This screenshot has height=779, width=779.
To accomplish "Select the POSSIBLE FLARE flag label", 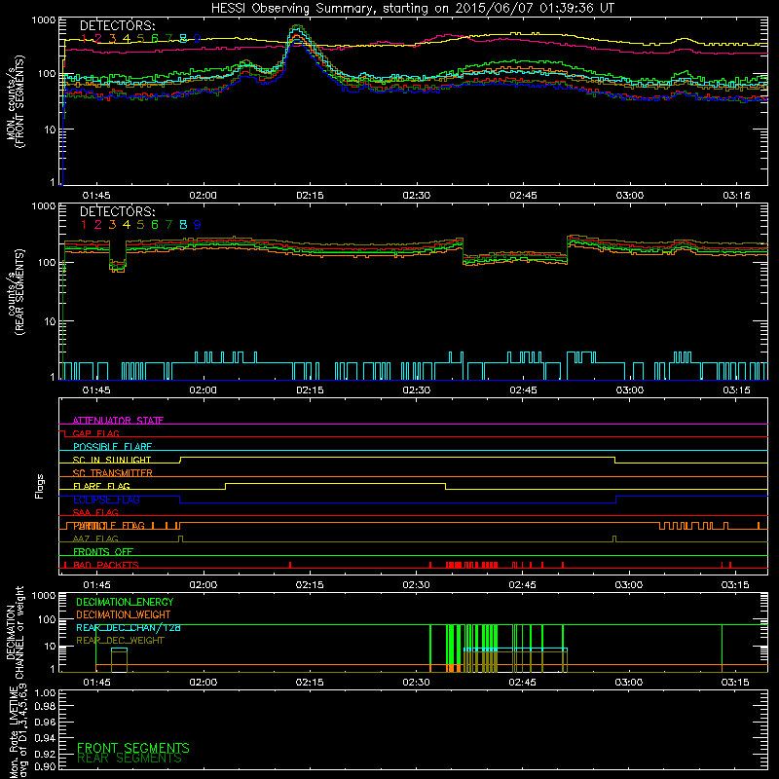I will [112, 447].
